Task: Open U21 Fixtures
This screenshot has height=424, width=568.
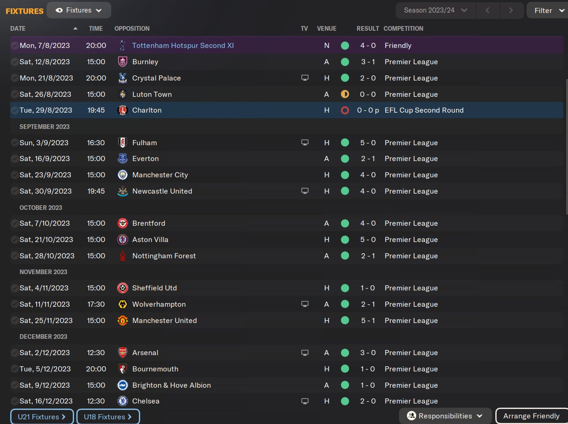Action: 42,417
